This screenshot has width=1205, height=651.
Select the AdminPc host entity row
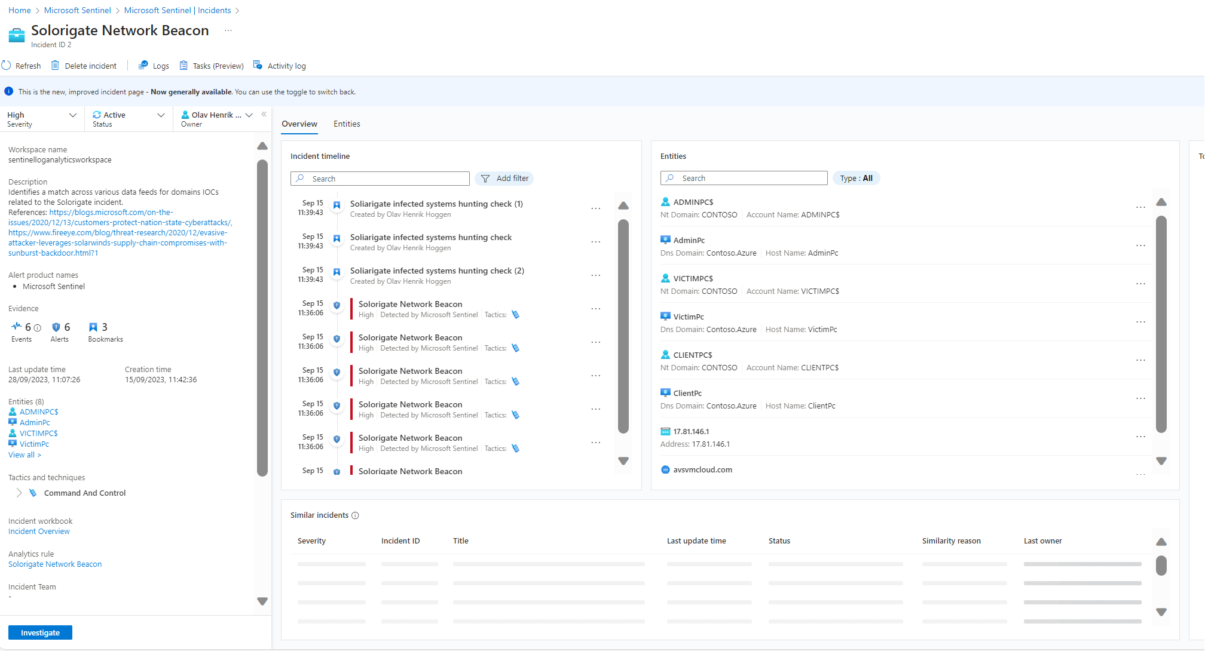(906, 246)
